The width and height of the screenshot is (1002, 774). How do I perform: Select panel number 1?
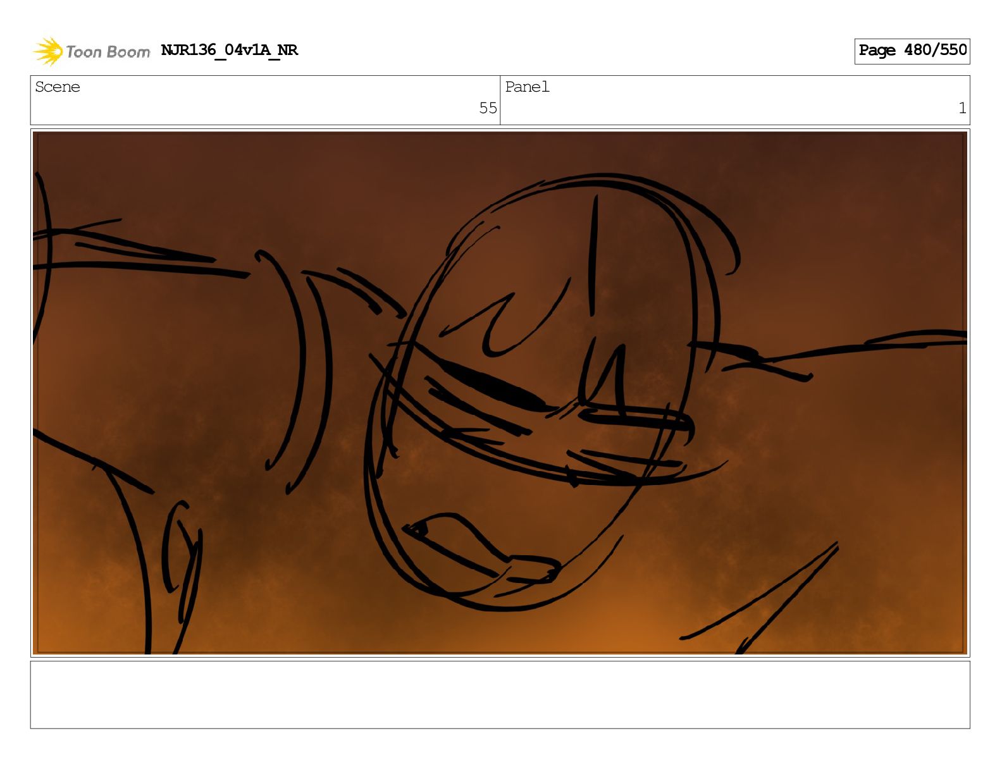point(962,108)
